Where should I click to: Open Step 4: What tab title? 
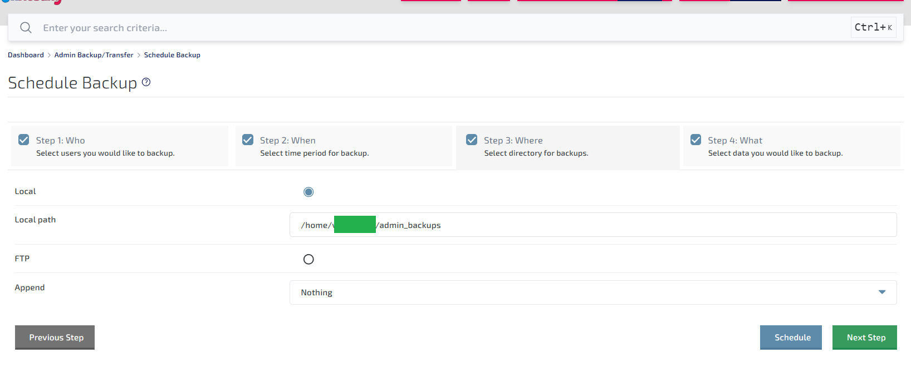(734, 141)
